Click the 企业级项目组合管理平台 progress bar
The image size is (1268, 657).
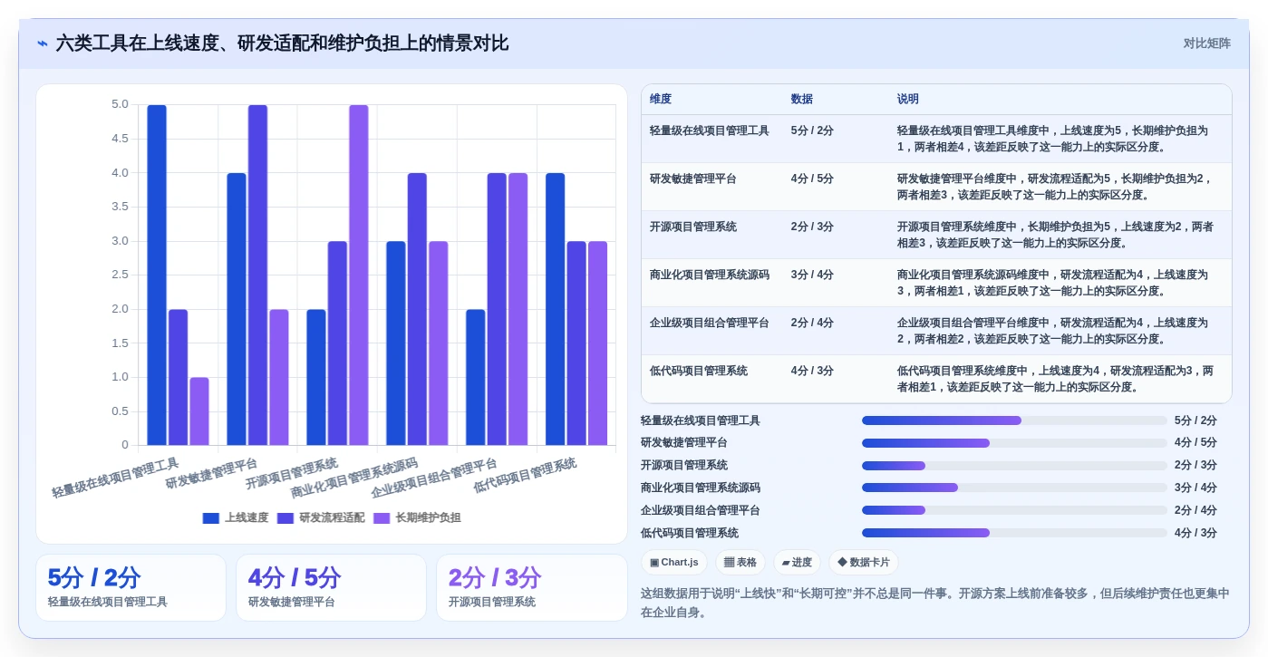pos(1014,510)
